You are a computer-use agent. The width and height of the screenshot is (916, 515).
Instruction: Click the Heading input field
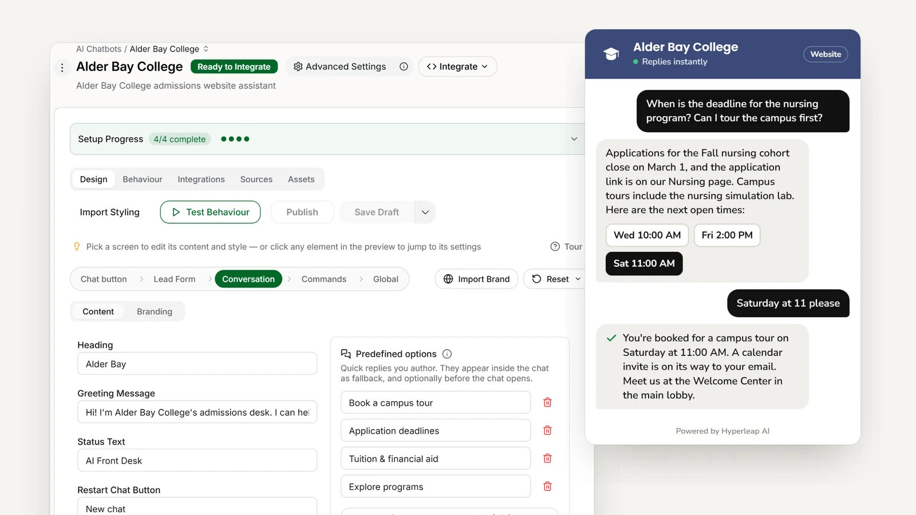198,364
